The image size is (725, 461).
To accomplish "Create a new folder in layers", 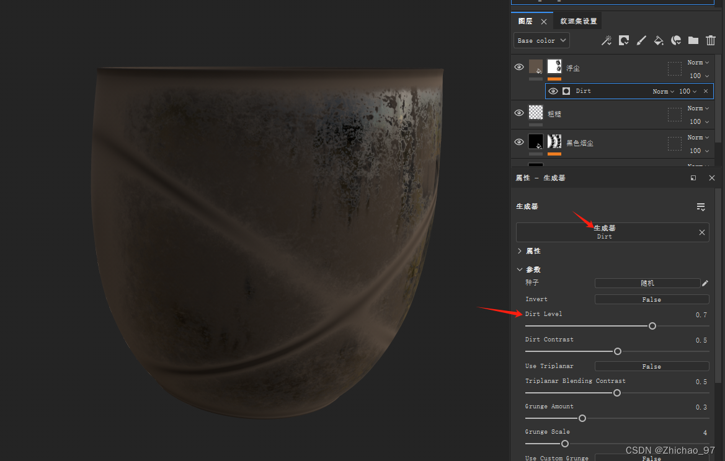I will tap(693, 41).
